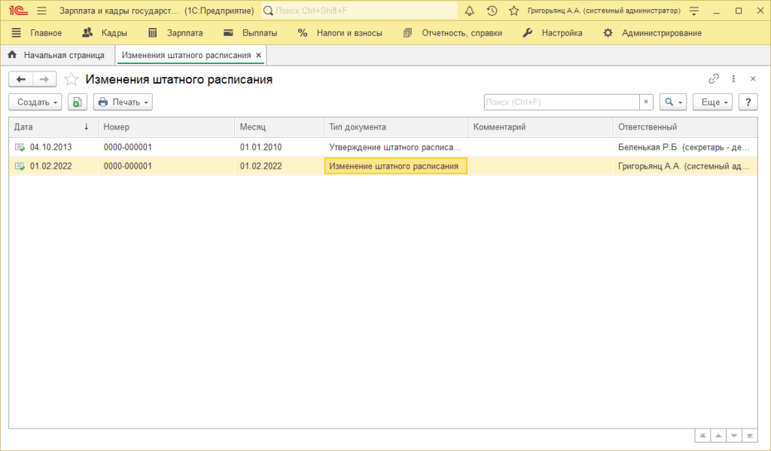Open the Печать dropdown menu
The image size is (771, 451).
[123, 102]
